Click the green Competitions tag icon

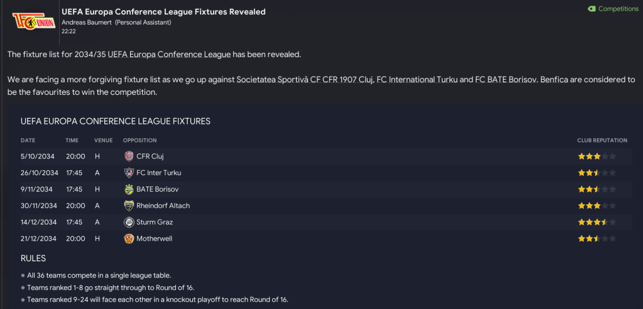(591, 9)
